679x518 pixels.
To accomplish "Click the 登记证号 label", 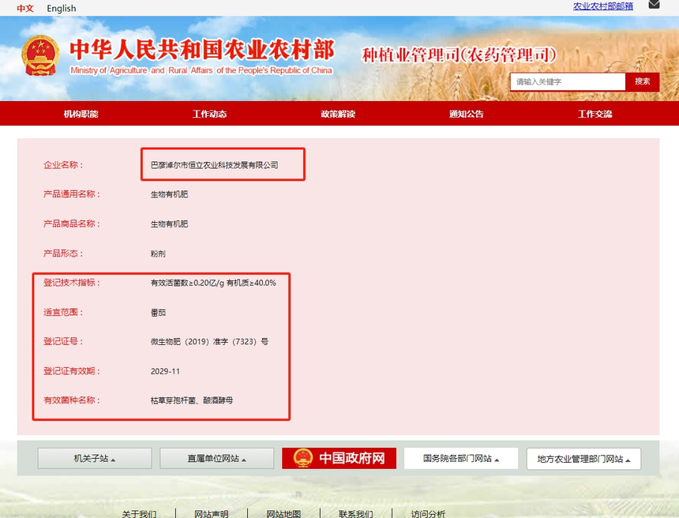I will coord(63,342).
